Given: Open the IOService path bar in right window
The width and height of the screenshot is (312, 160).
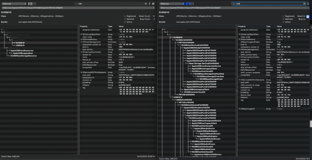Looking at the screenshot, I should click(235, 8).
